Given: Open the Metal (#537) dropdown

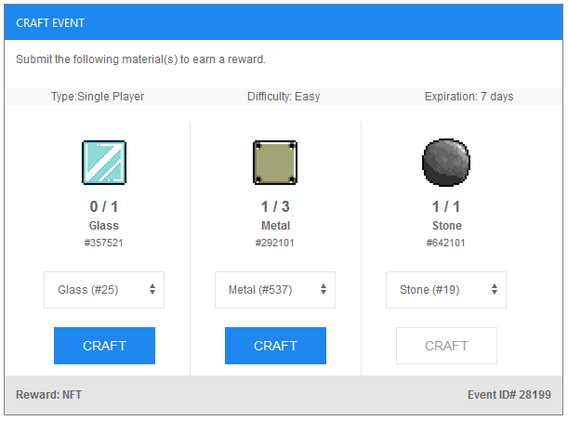Looking at the screenshot, I should [x=275, y=290].
